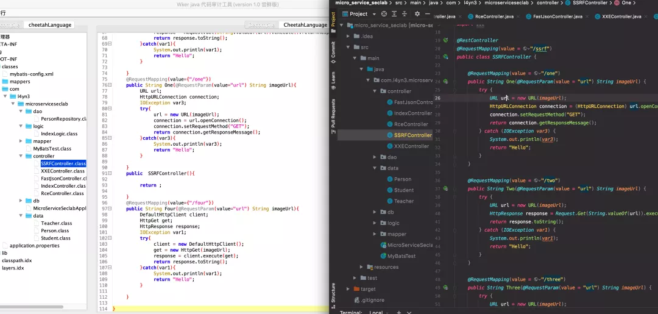Expand the mapper folder in Wker tree
This screenshot has height=314, width=658.
coord(21,141)
